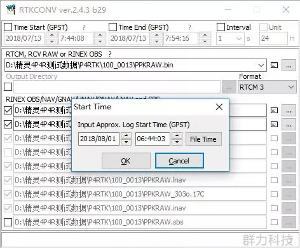Uncheck the second RINEX output file checkbox
The width and height of the screenshot is (300, 248).
(x=8, y=125)
